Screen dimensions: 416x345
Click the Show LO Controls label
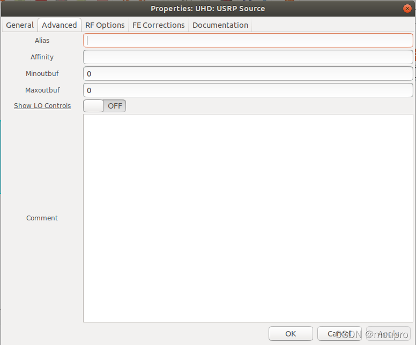[42, 106]
